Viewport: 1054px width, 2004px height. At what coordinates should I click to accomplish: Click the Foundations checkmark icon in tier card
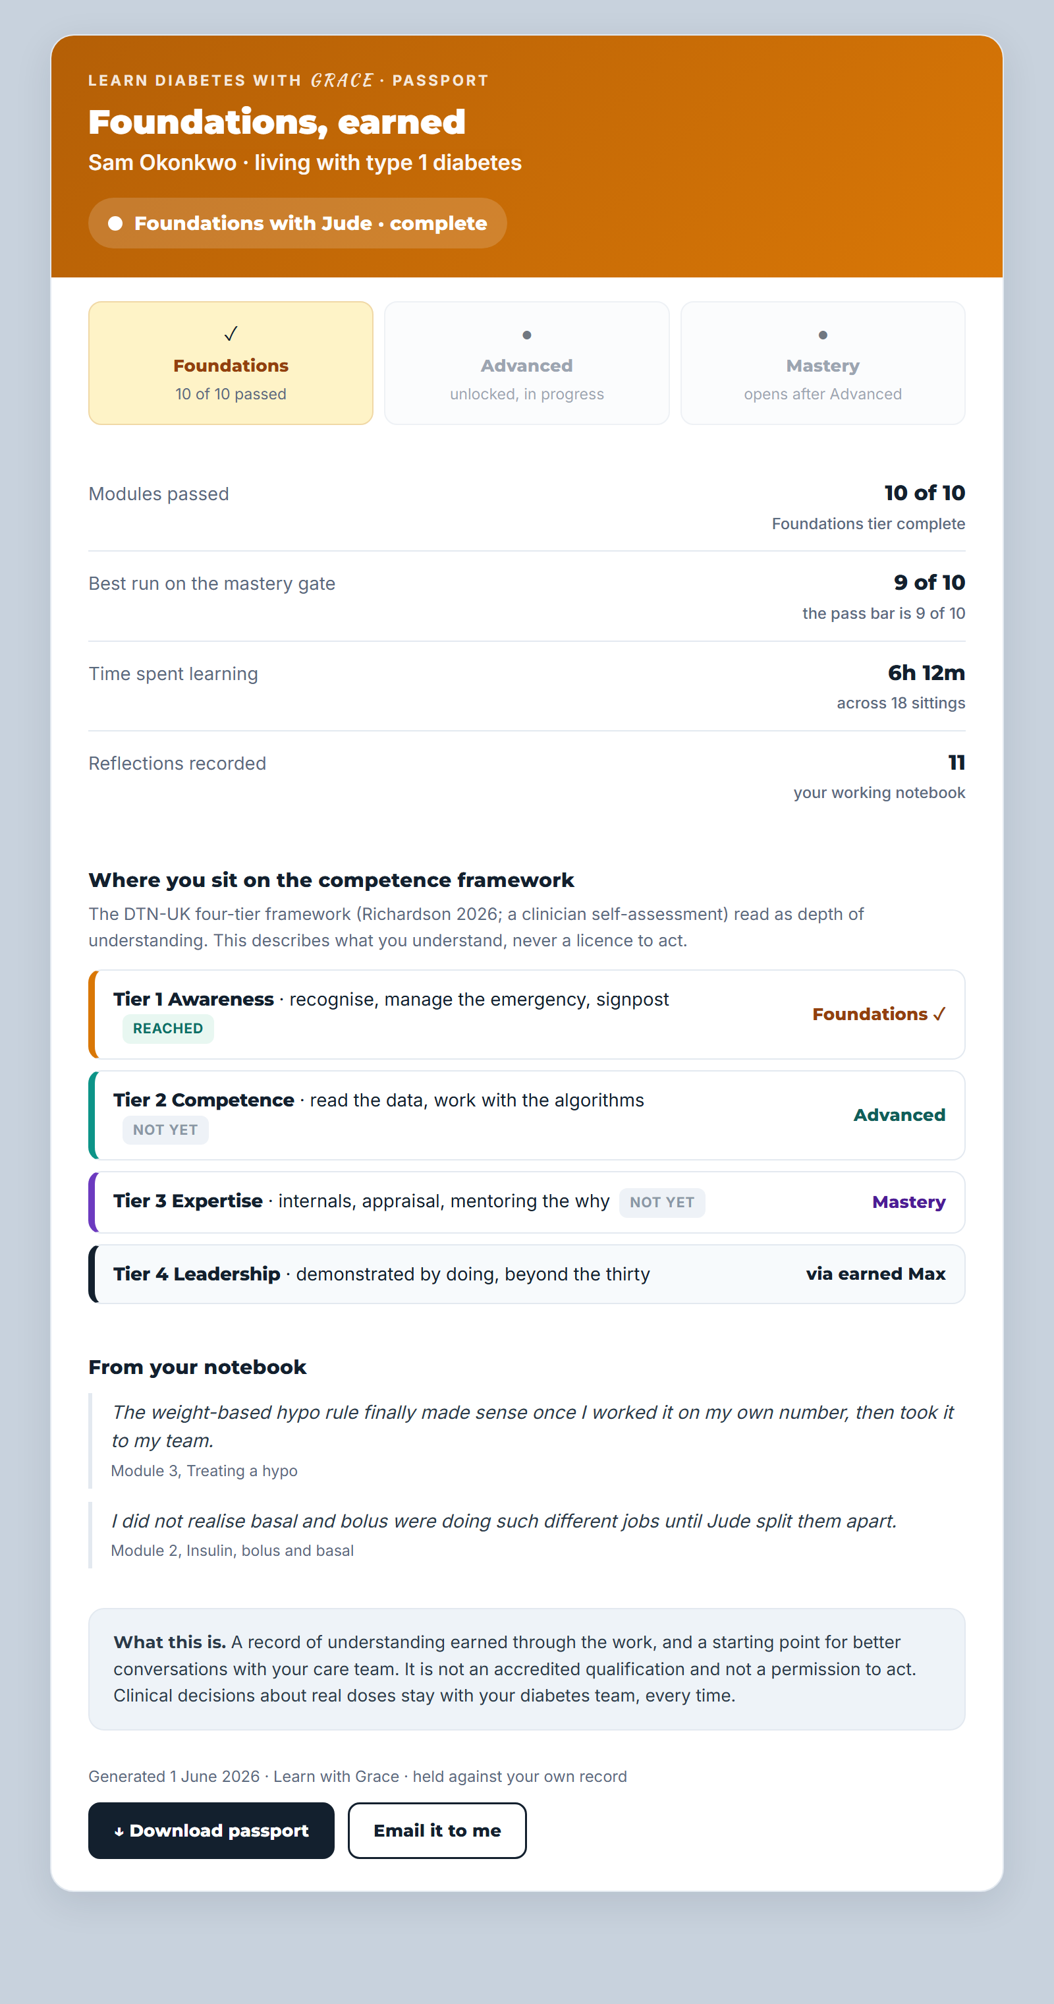tap(231, 333)
